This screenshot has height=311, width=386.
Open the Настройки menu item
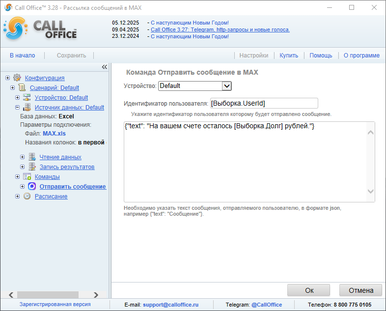point(254,56)
